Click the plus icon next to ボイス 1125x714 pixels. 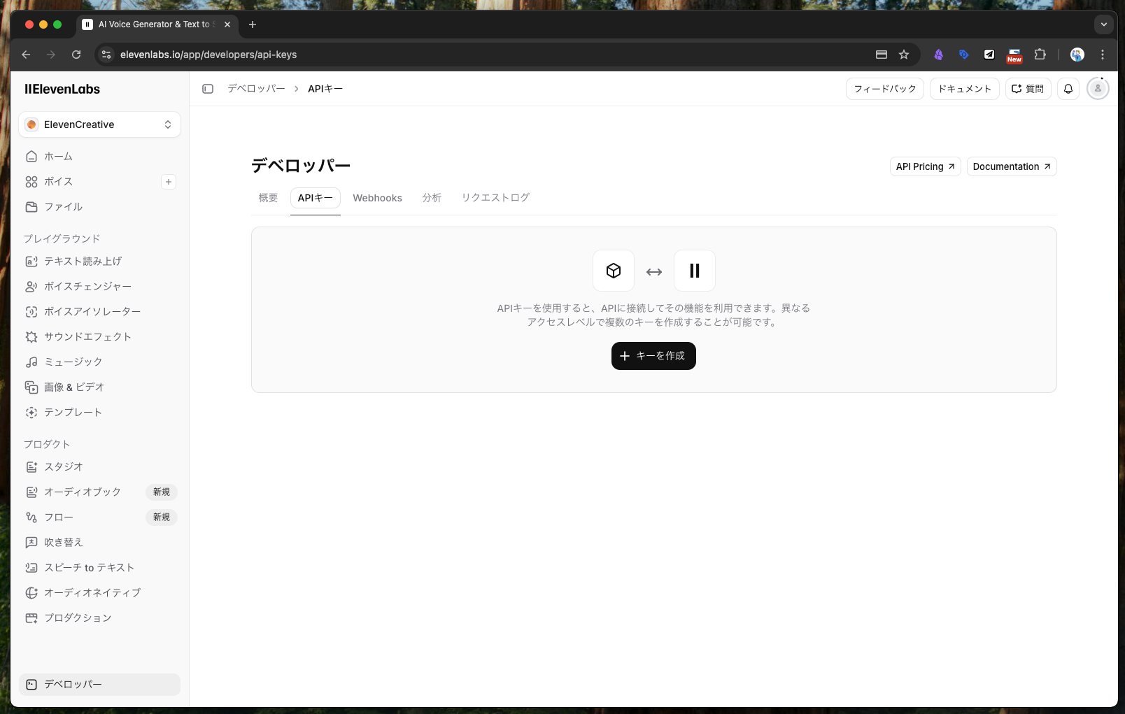click(169, 182)
